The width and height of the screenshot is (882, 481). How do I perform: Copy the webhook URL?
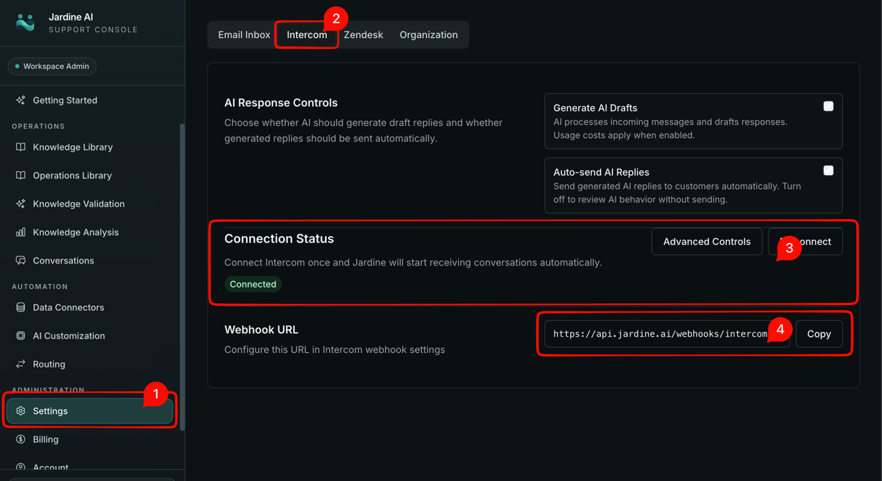point(819,334)
